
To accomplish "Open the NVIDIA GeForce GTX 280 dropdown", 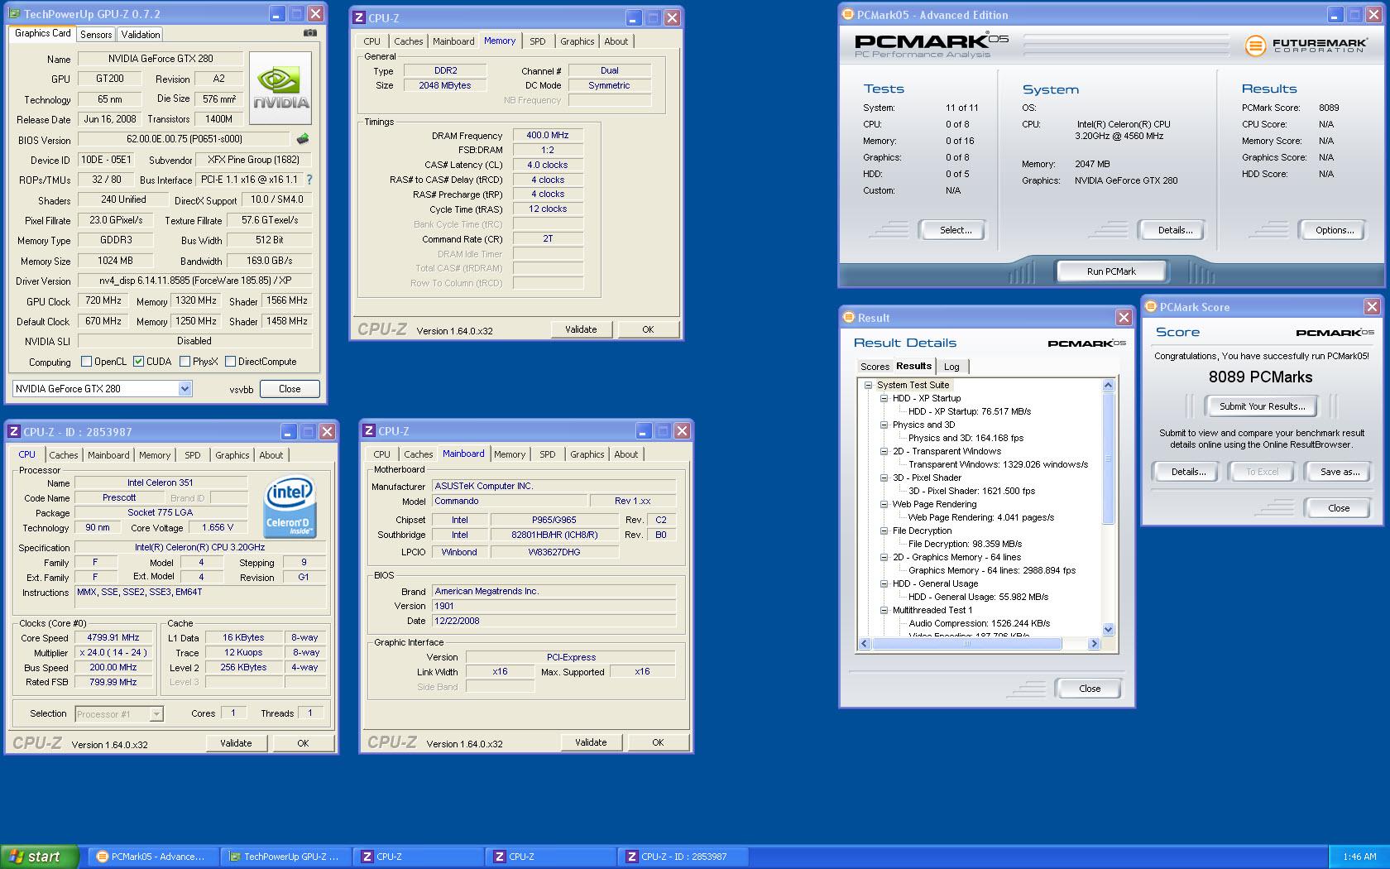I will pos(185,388).
